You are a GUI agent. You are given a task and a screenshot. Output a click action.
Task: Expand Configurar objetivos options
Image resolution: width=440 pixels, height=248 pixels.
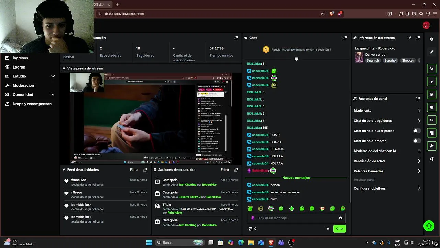click(419, 189)
